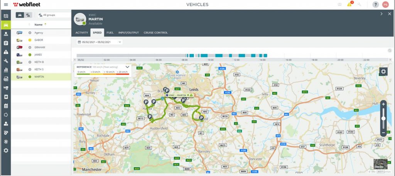Click the map zoom-in plus button
Viewport: 395px width, 176px height.
383,104
